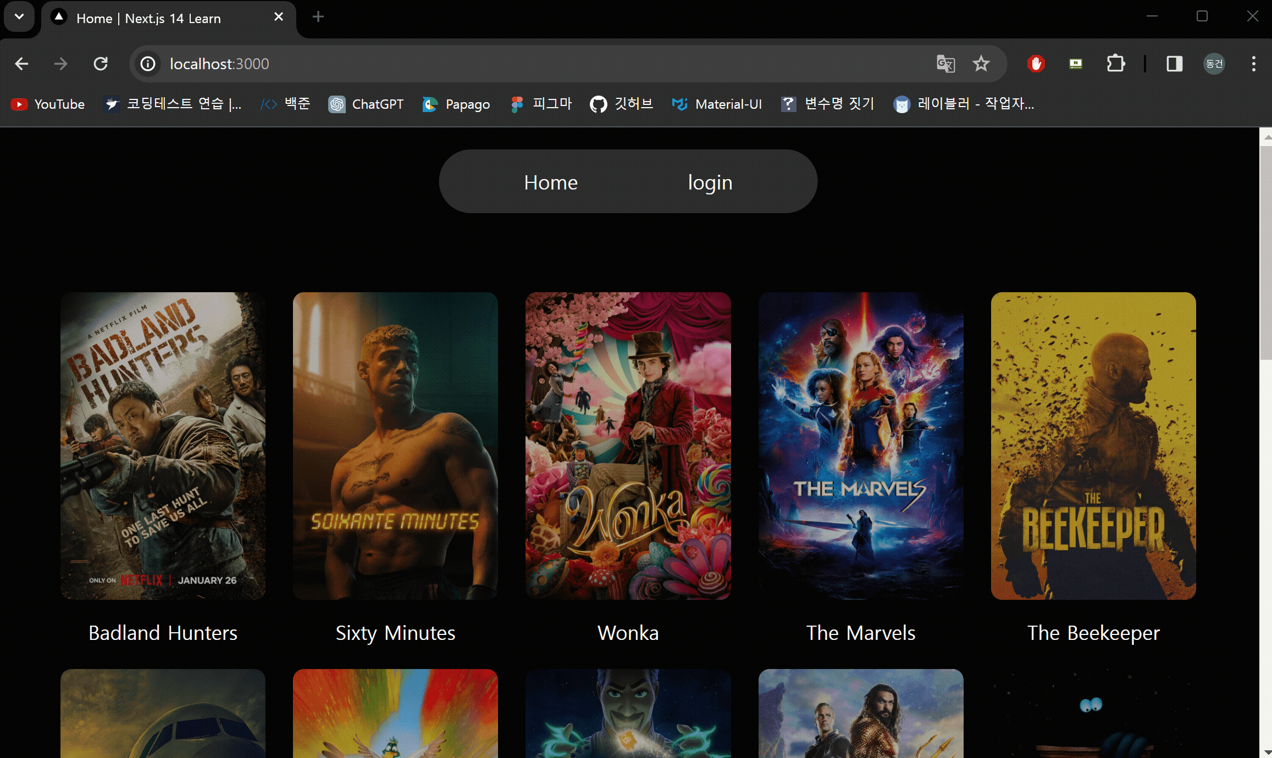Reload the localhost page

tap(101, 64)
